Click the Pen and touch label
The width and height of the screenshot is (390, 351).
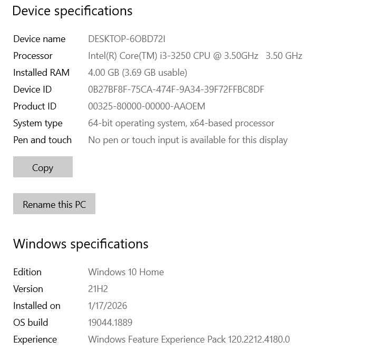42,140
